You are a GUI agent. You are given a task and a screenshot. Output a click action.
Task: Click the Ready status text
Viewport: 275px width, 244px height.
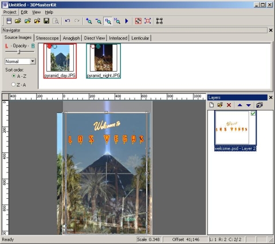coord(8,239)
